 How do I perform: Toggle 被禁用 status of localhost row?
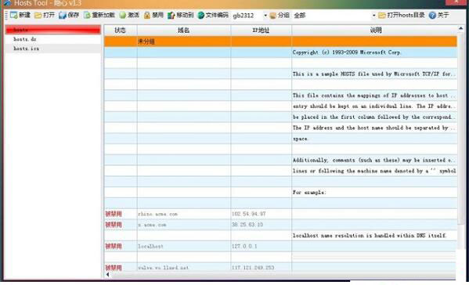coord(114,246)
